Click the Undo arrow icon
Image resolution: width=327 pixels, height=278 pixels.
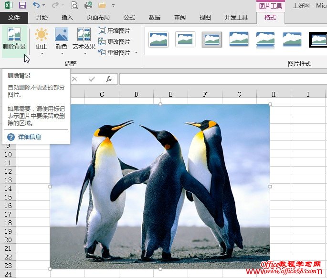pos(36,6)
